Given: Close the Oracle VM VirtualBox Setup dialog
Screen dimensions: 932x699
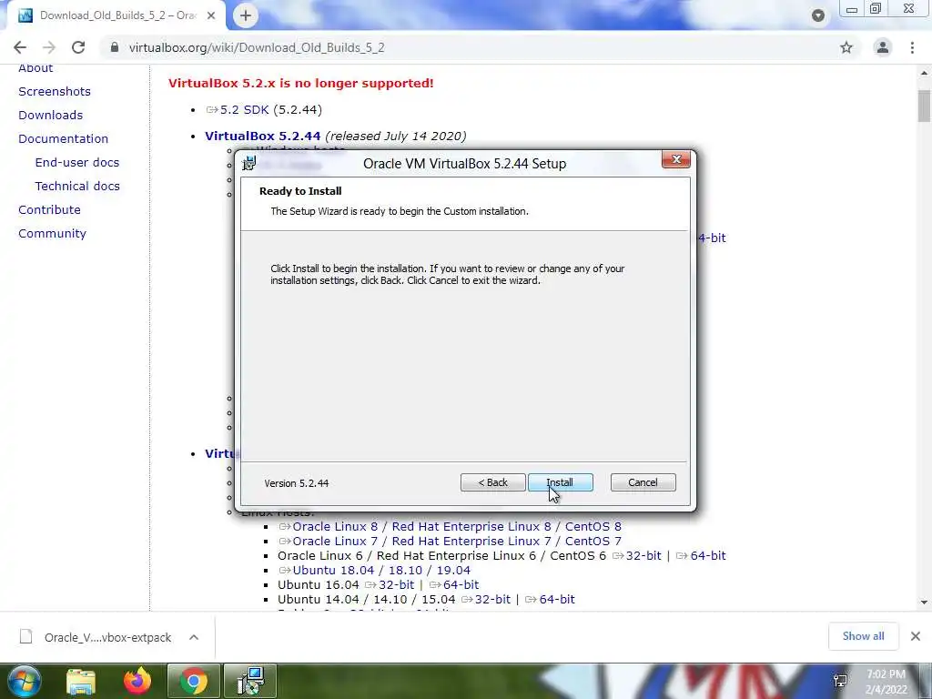Looking at the screenshot, I should tap(676, 159).
